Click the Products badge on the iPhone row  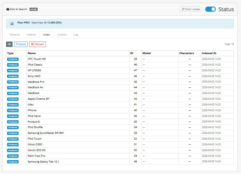coord(13,110)
